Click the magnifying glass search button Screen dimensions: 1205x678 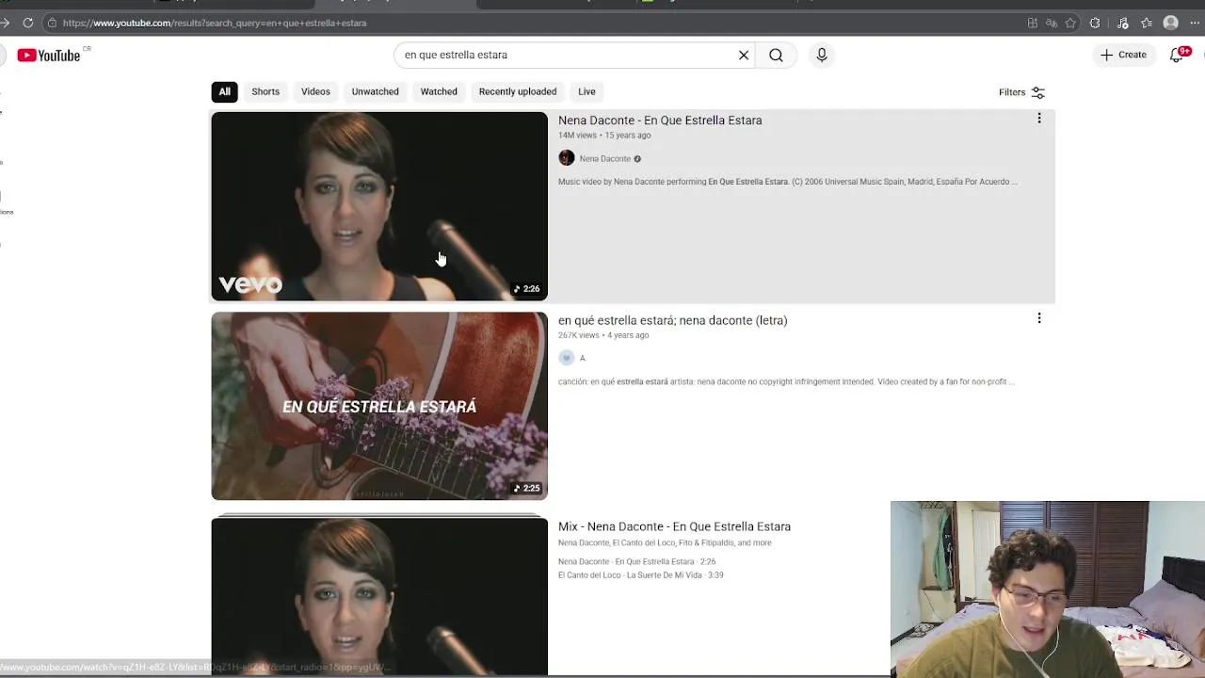click(776, 55)
